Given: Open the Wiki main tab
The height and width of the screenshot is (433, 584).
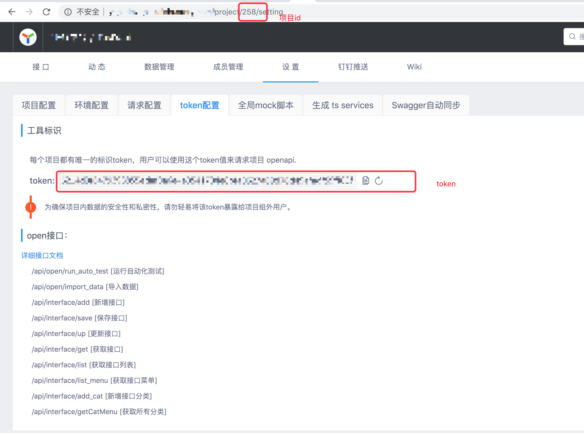Looking at the screenshot, I should pos(414,67).
